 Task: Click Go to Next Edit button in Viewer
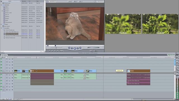point(80,48)
